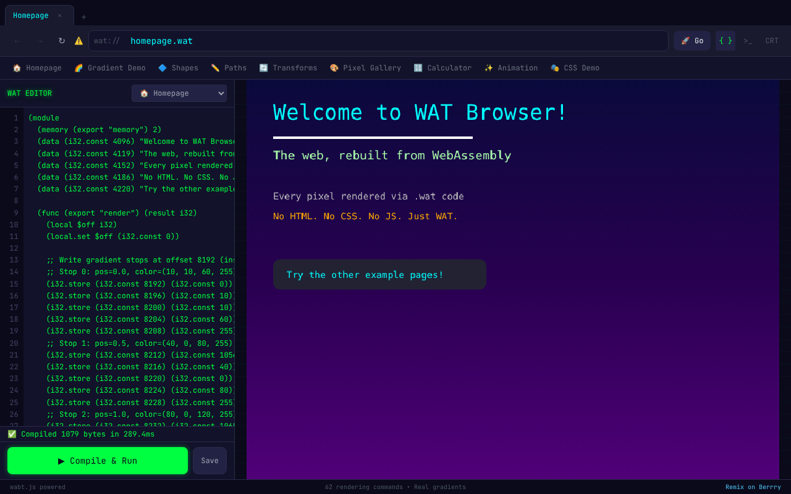This screenshot has height=494, width=791.
Task: Open the Paths bookmark
Action: click(x=229, y=68)
